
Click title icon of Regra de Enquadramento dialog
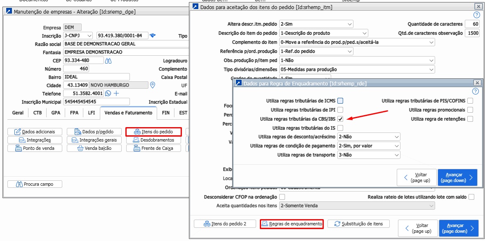(x=239, y=83)
